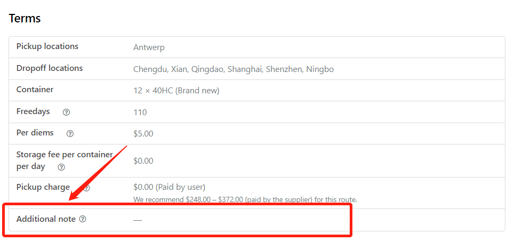Select the Per diems $5.00 amount
The image size is (515, 241).
[x=143, y=134]
